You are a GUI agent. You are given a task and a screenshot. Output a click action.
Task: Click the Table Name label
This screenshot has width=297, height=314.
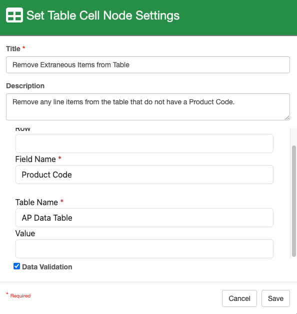click(x=36, y=202)
